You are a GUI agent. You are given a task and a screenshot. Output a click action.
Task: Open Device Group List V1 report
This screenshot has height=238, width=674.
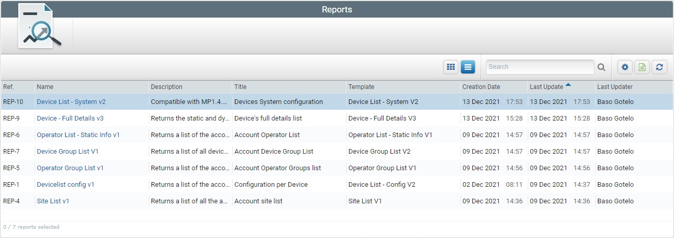point(67,152)
